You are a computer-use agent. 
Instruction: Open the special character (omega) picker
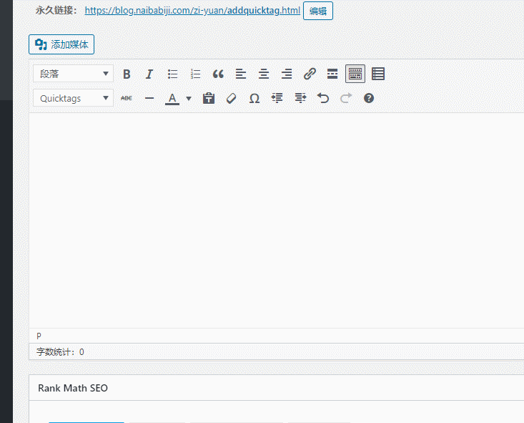(x=254, y=98)
